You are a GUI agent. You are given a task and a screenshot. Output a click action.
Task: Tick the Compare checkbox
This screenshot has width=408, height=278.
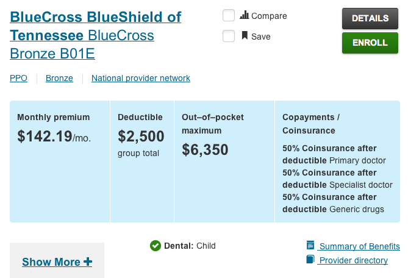point(229,15)
